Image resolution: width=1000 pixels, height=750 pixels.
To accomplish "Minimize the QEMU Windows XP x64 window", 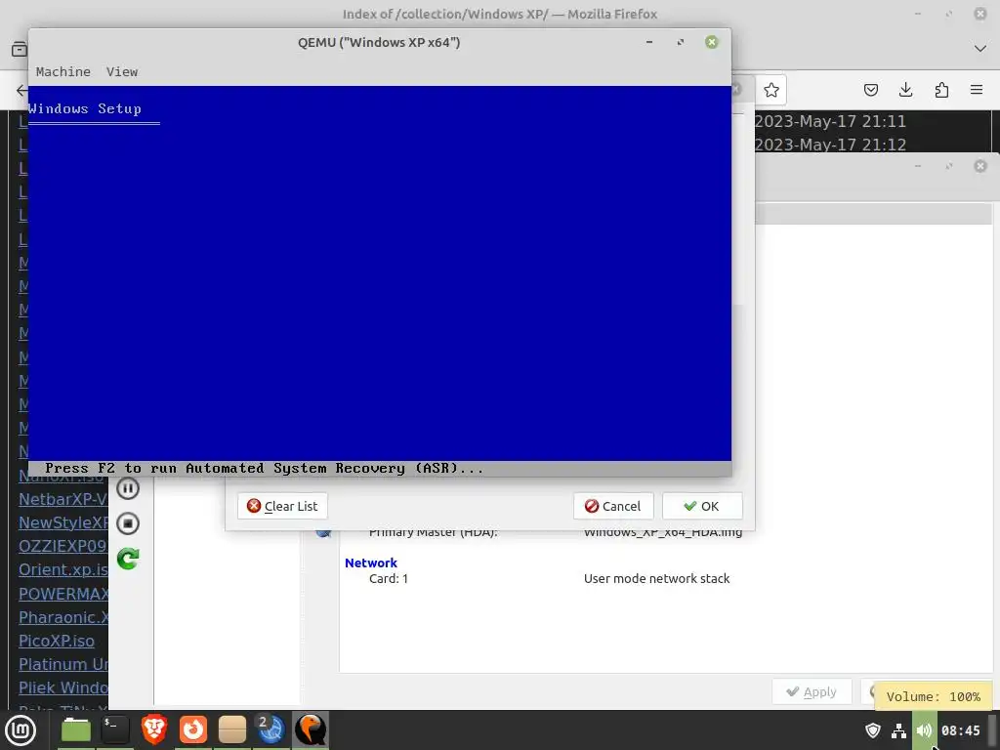I will tap(649, 42).
